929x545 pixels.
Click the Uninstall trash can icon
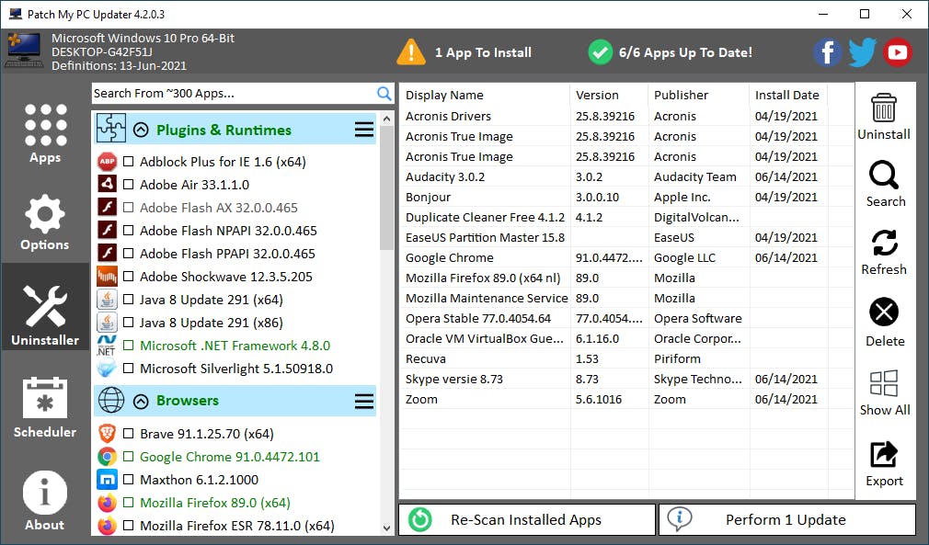tap(884, 108)
